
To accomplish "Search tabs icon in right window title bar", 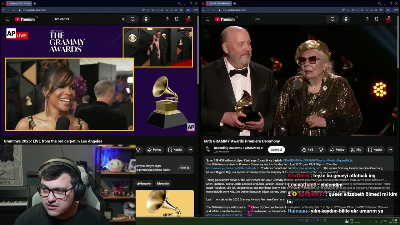I will (x=379, y=3).
